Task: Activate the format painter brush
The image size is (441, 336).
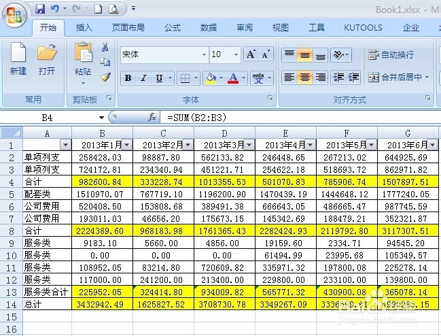Action: (x=105, y=77)
